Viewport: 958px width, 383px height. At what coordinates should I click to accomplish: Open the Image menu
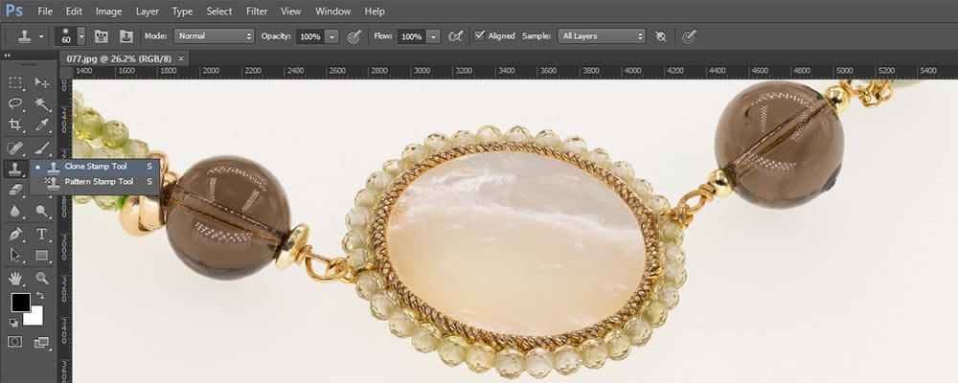109,11
